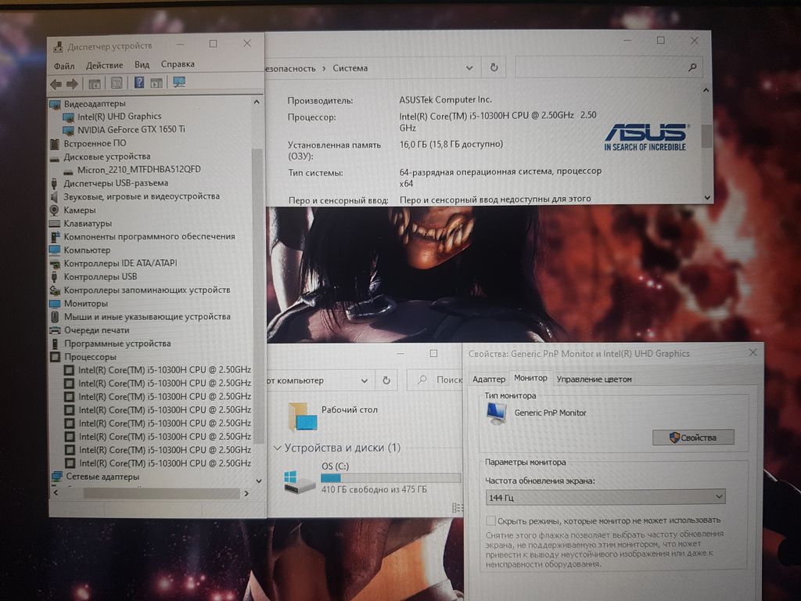Switch to the Управление цветом tab

594,380
